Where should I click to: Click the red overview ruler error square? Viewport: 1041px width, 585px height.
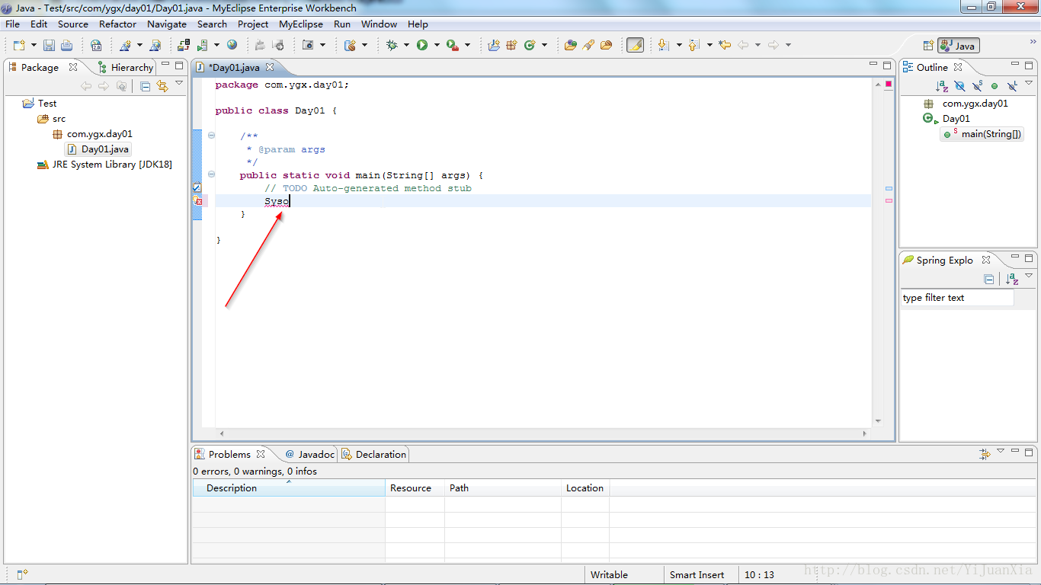click(x=889, y=85)
